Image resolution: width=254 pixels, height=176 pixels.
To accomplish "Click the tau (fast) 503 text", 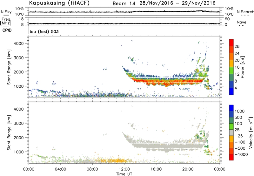I will pyautogui.click(x=44, y=31).
